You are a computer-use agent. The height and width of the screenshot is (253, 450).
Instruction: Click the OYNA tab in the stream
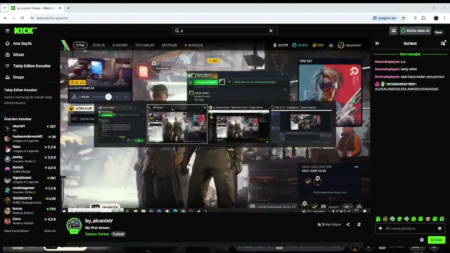pyautogui.click(x=80, y=45)
